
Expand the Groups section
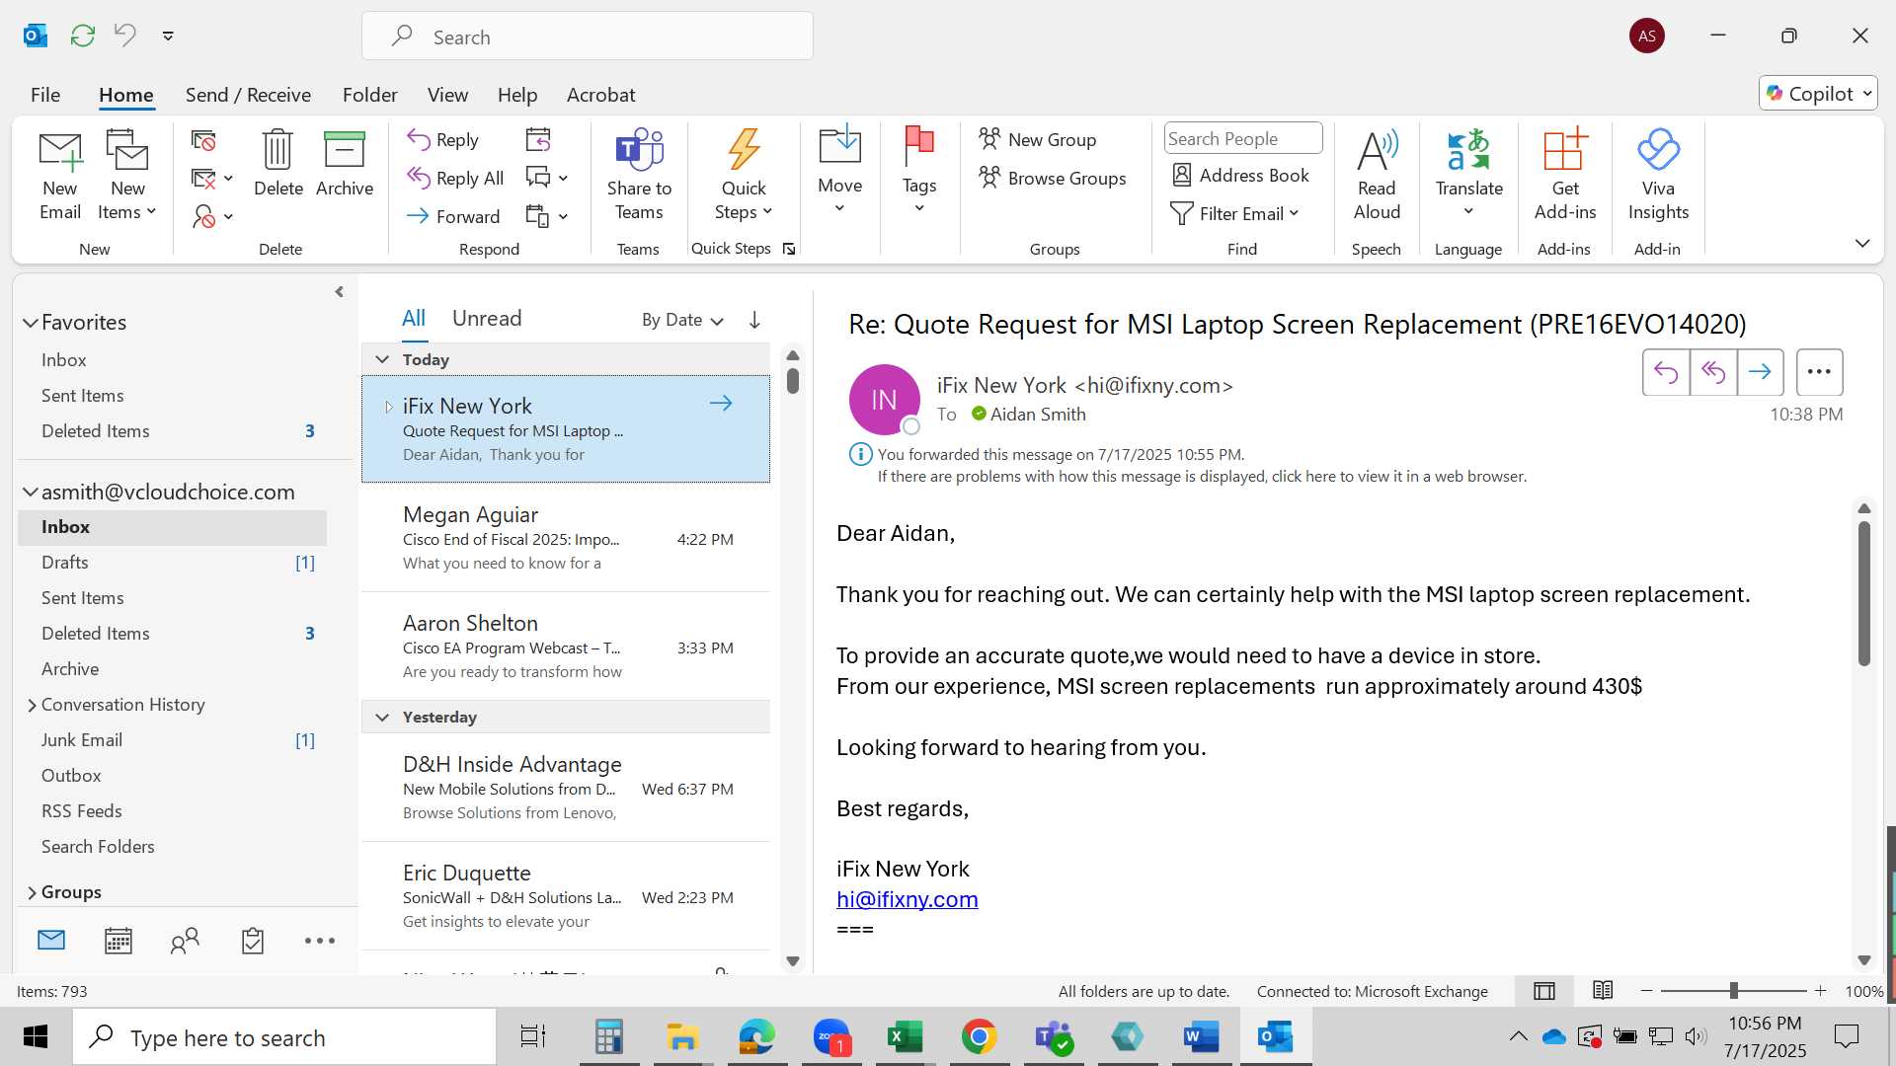[x=32, y=892]
